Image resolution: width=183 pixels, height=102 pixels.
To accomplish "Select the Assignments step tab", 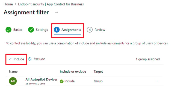I will pyautogui.click(x=67, y=30).
